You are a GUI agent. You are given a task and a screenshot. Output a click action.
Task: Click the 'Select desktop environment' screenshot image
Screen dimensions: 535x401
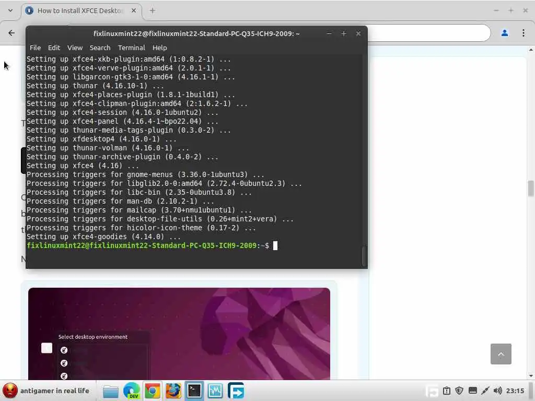coord(179,334)
